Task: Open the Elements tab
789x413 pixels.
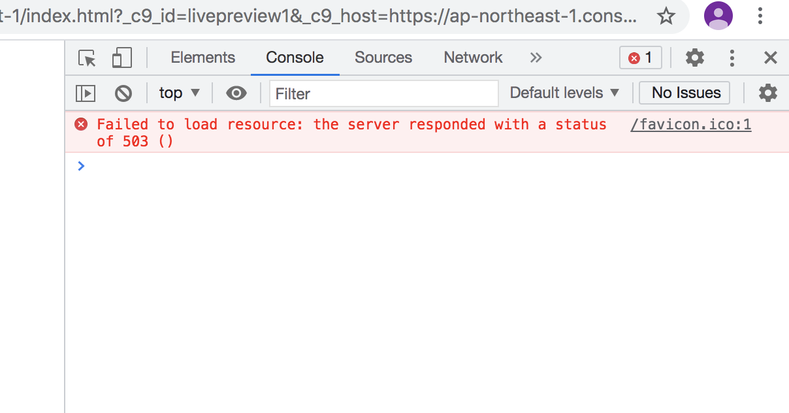Action: [202, 58]
